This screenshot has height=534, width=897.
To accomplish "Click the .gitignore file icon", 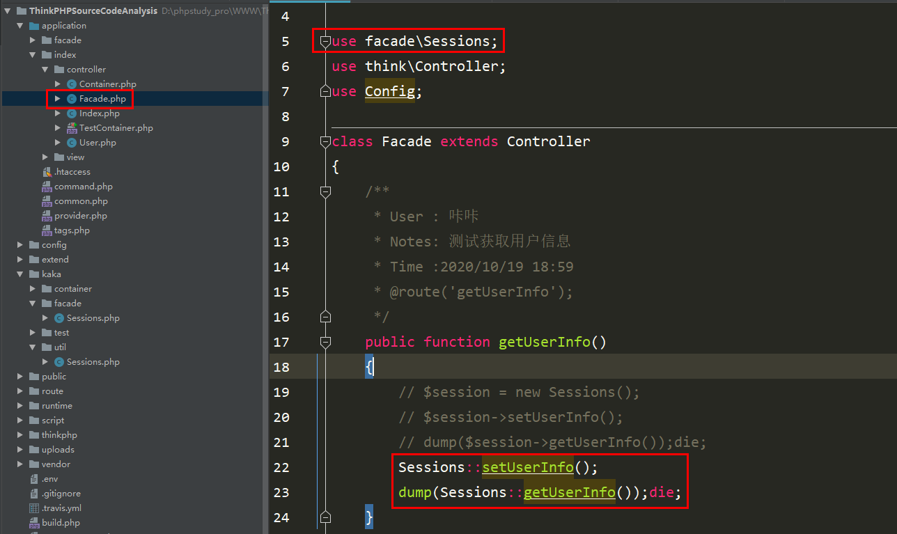I will (34, 494).
